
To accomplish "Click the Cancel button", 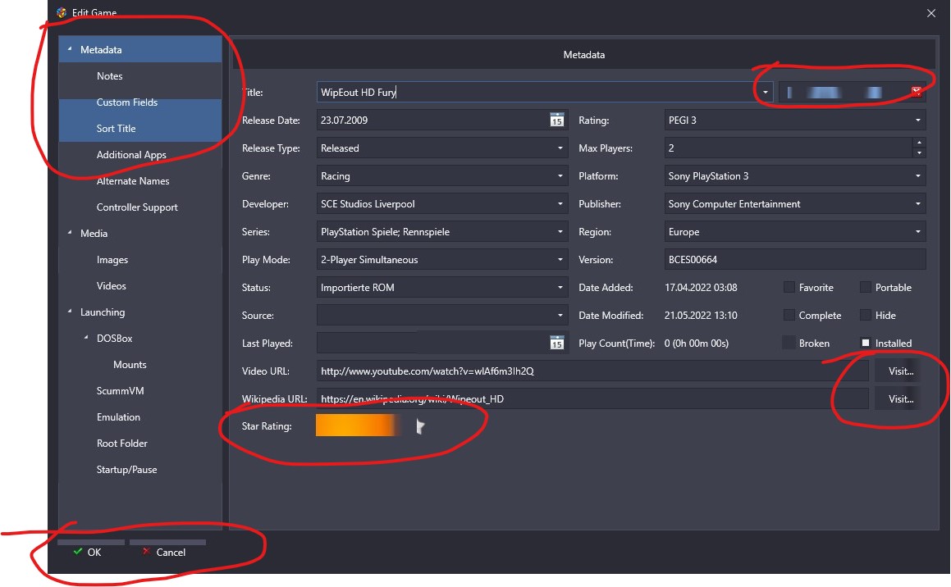I will click(167, 551).
